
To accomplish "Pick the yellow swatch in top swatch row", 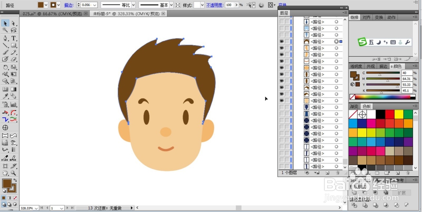I will coord(399,114).
